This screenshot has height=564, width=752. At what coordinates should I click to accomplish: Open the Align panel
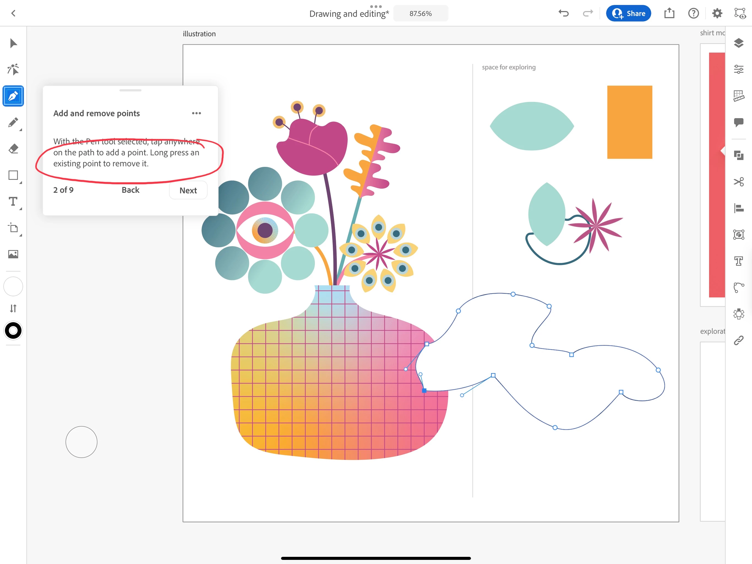(739, 208)
